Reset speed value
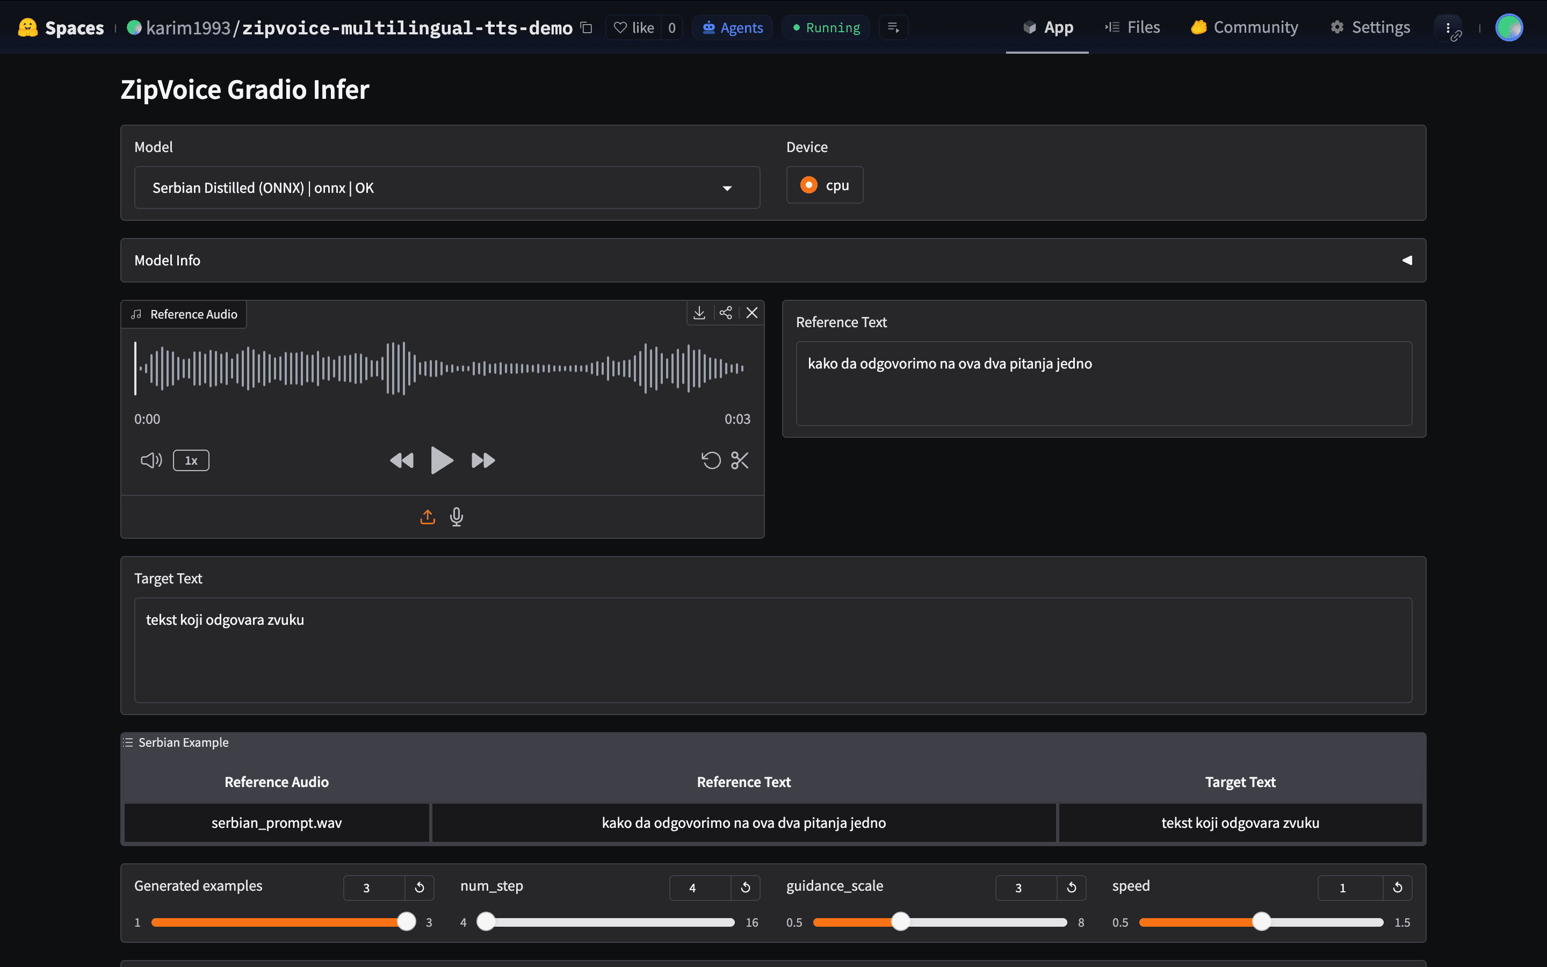The image size is (1547, 967). pyautogui.click(x=1398, y=887)
